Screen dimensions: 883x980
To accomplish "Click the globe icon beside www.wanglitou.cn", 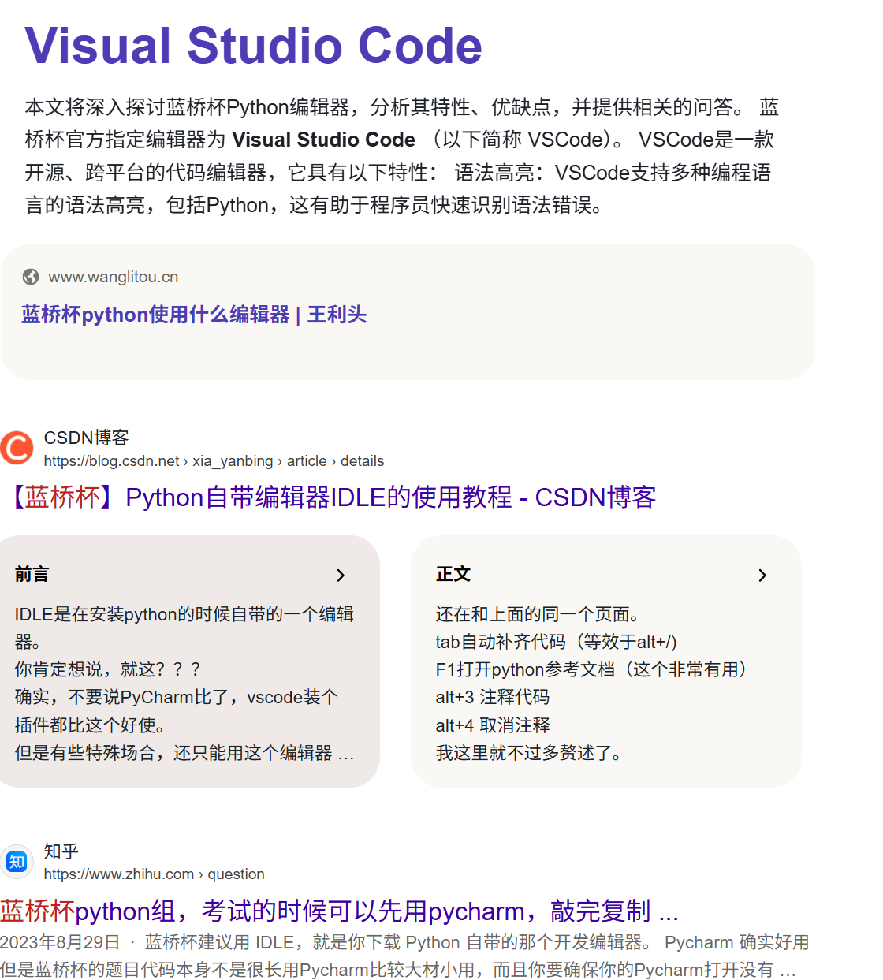I will click(31, 277).
